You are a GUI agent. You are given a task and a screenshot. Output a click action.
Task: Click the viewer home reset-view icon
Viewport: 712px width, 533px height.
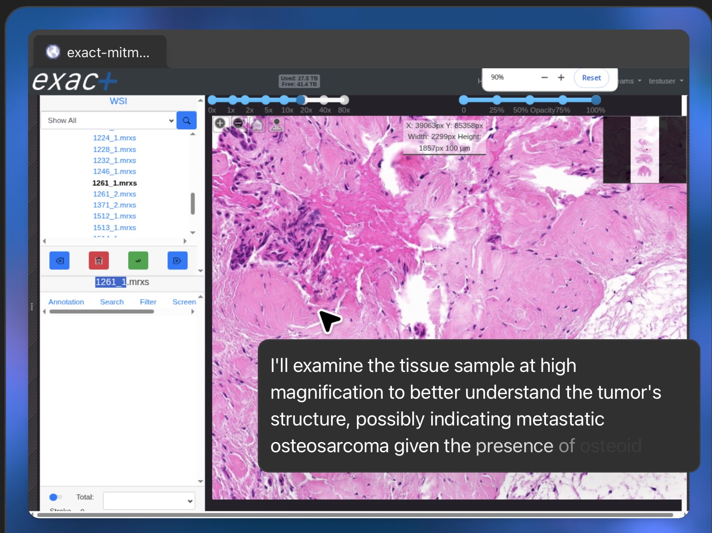[x=257, y=124]
